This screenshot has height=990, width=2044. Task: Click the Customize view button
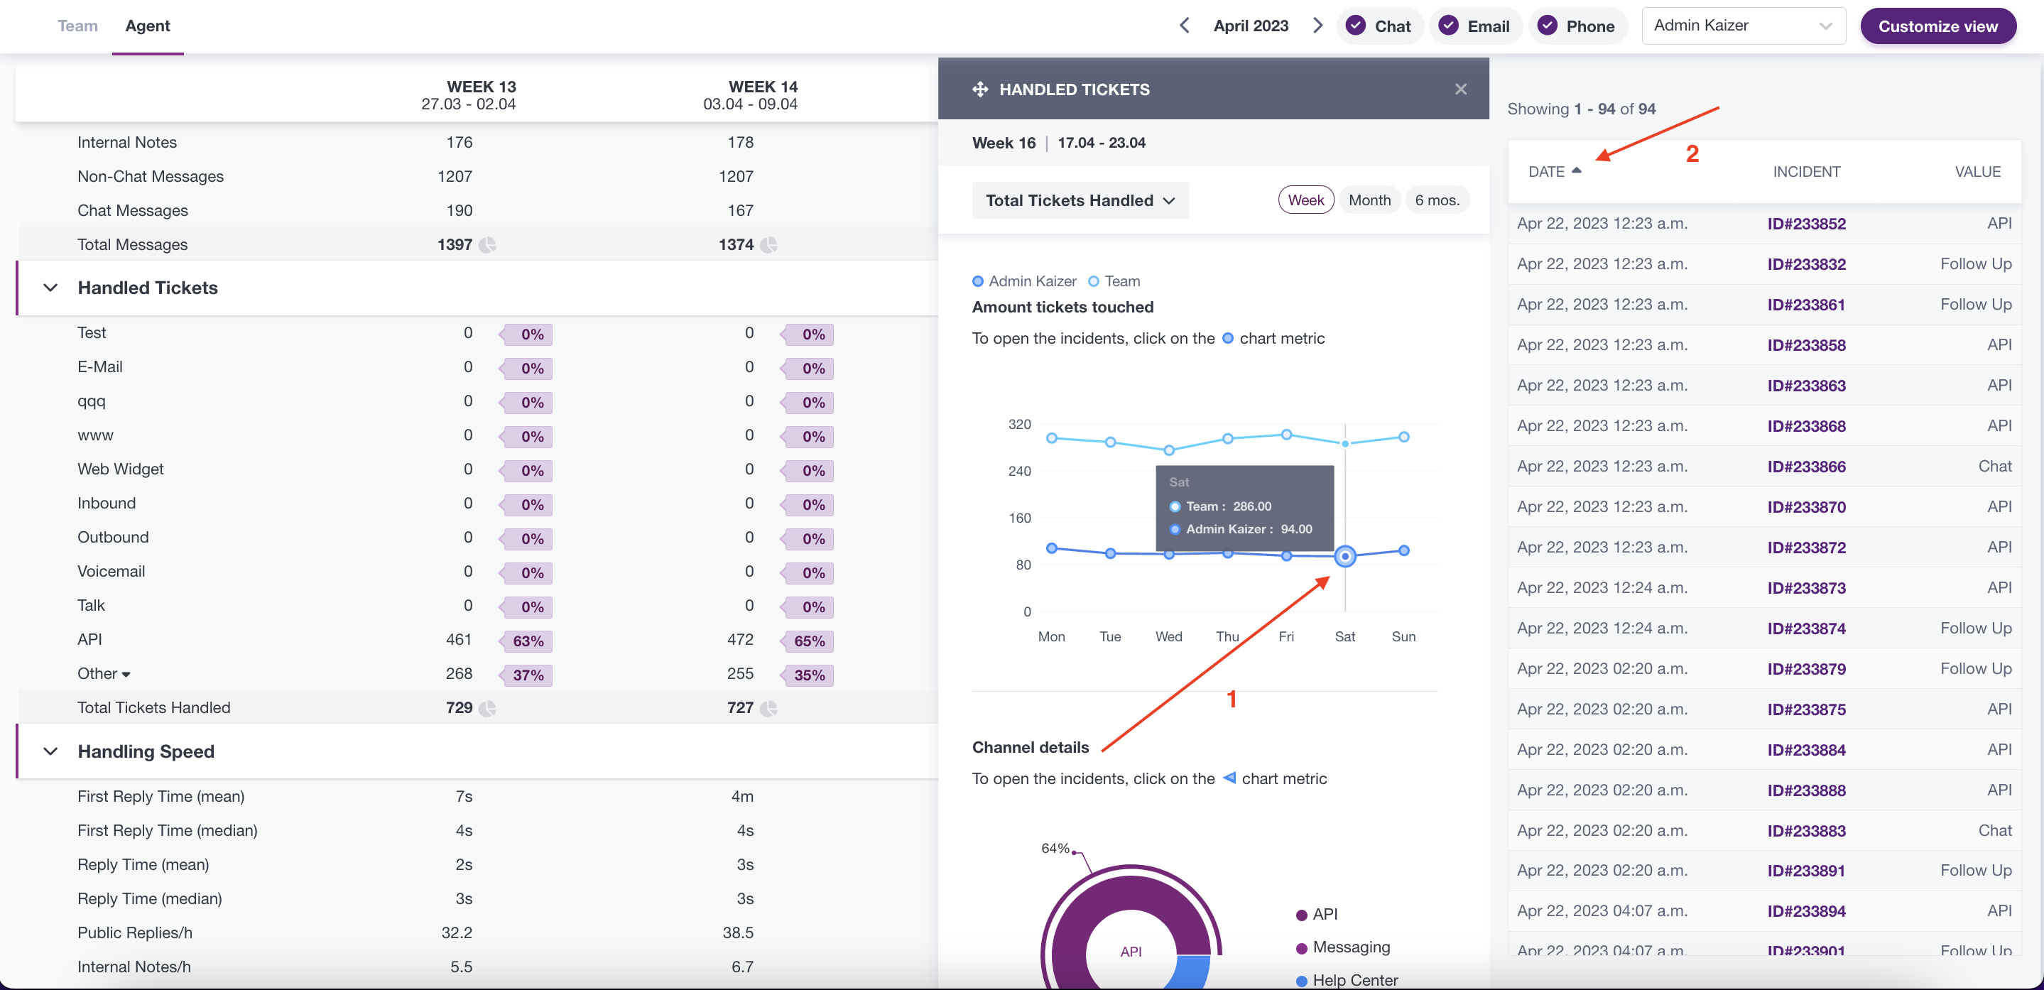(x=1937, y=26)
